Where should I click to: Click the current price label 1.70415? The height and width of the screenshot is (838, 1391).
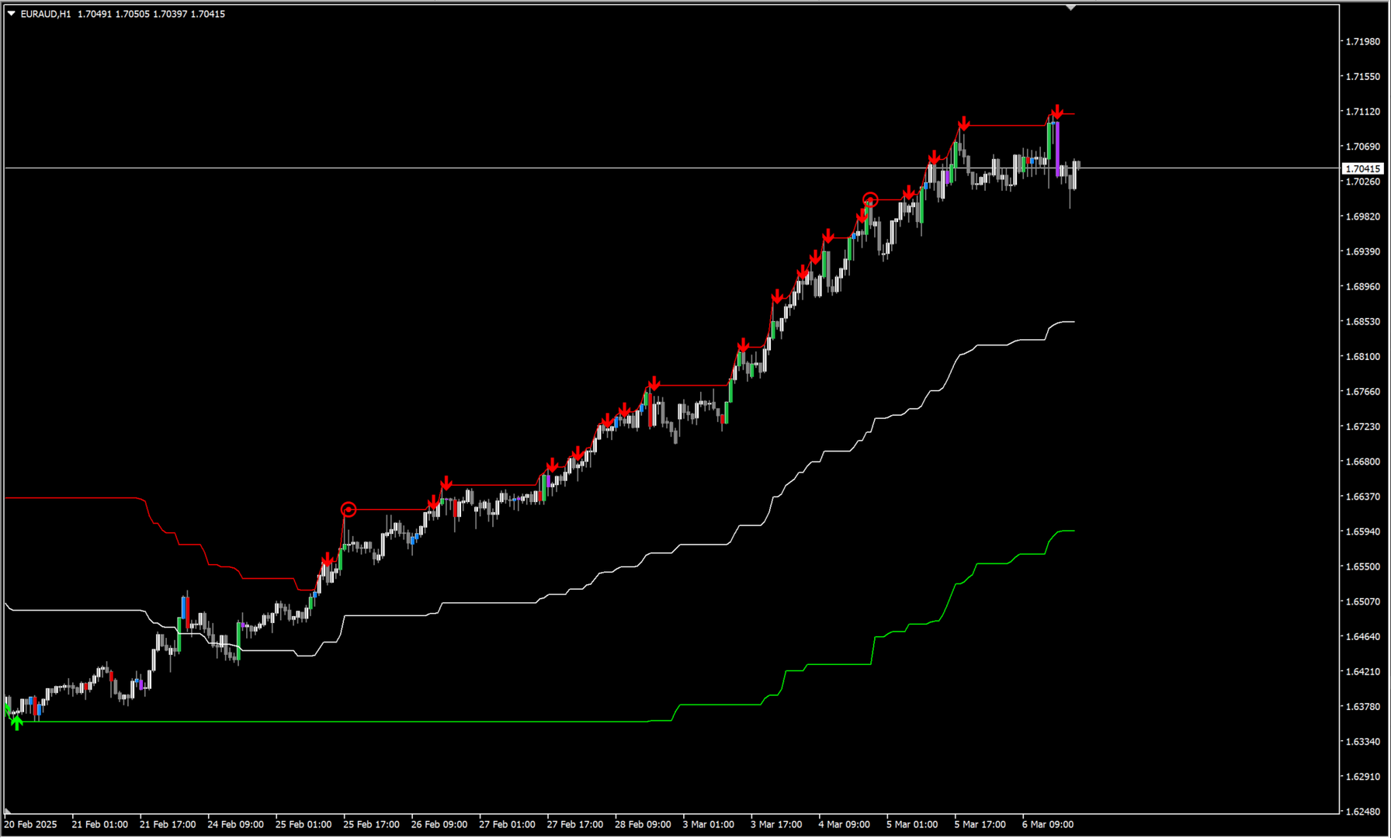click(x=1362, y=168)
